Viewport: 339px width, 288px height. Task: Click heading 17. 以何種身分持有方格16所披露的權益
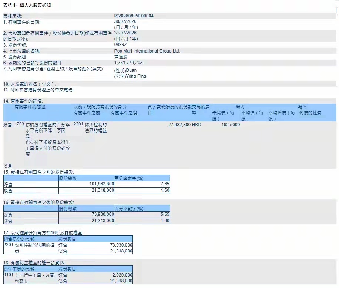coord(43,233)
